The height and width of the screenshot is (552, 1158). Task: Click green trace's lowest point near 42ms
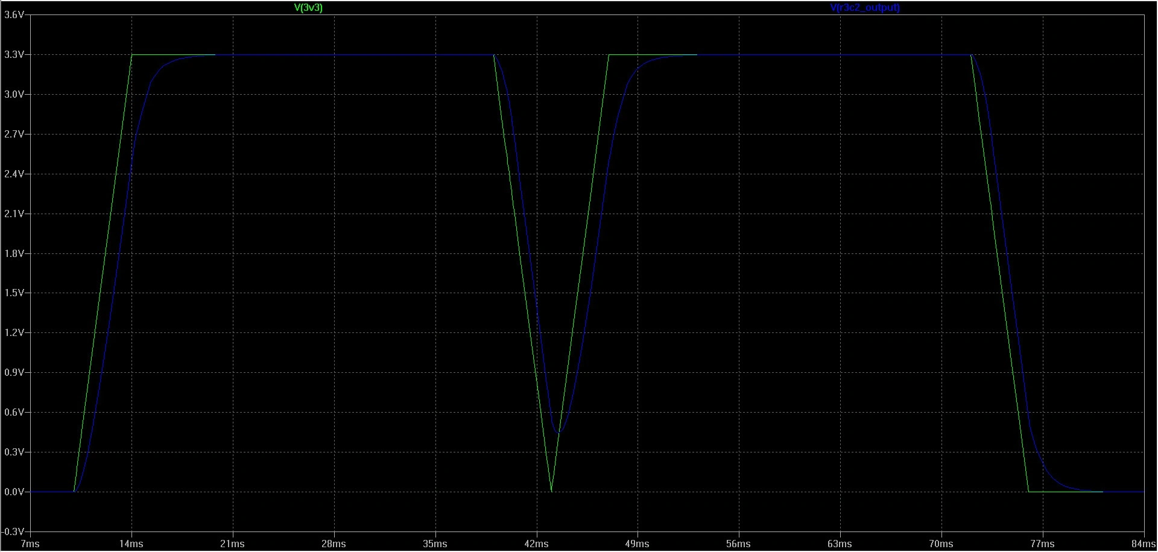pyautogui.click(x=551, y=490)
